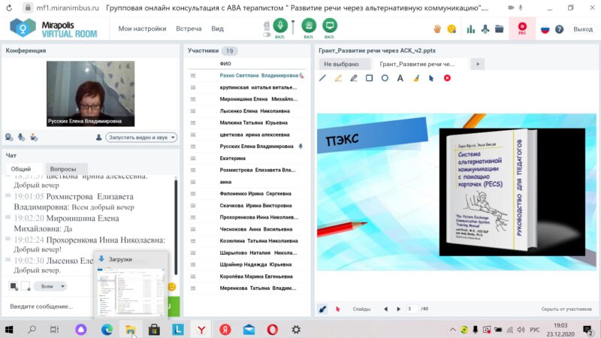Raise hand with the hand icon
The image size is (601, 338).
point(437,29)
